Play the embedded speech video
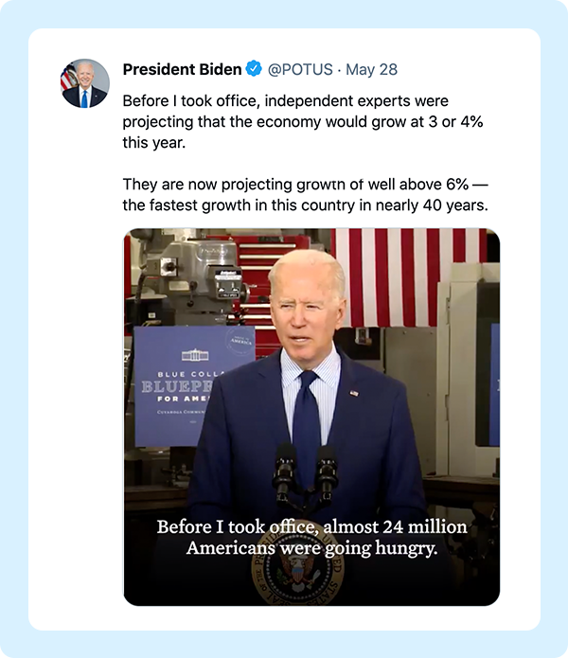Image resolution: width=568 pixels, height=658 pixels. coord(311,418)
